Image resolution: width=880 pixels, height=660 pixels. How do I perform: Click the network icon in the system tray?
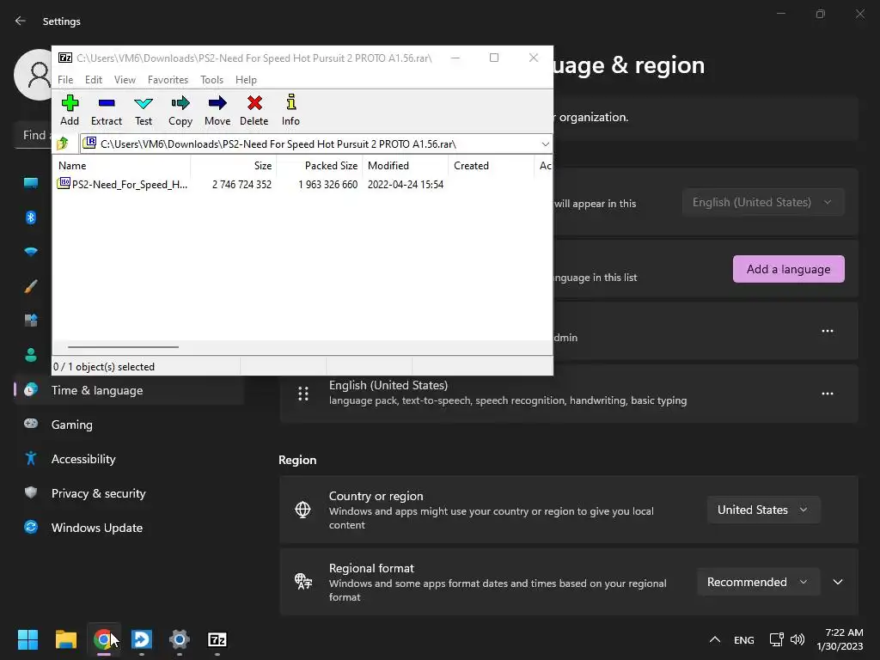tap(776, 639)
